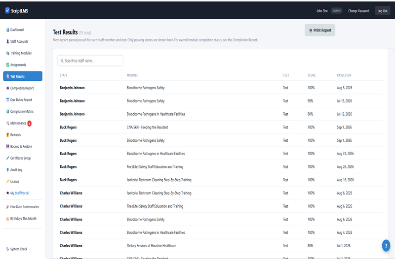Go to Staff Accounts page
The image size is (395, 259).
pyautogui.click(x=23, y=41)
